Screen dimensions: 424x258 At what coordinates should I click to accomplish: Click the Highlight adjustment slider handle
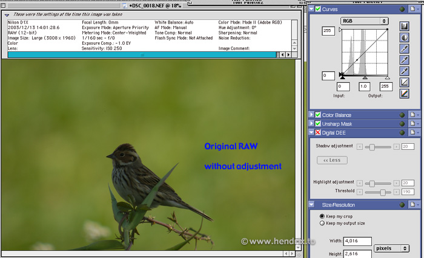point(372,184)
